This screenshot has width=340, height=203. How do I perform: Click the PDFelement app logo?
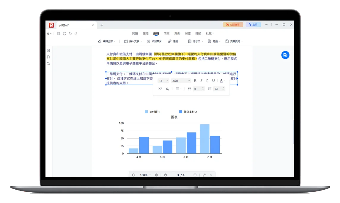click(51, 25)
